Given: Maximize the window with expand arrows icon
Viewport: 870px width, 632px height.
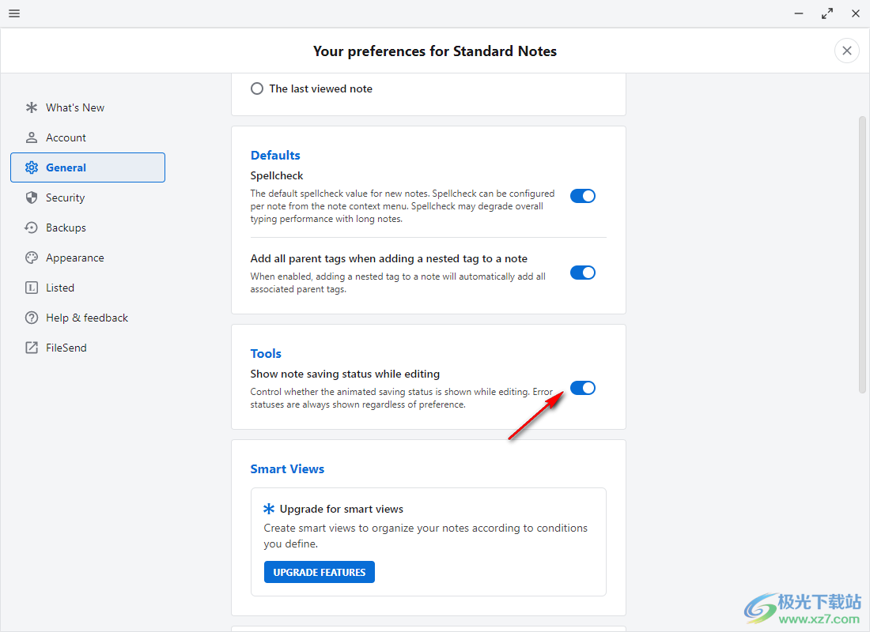Looking at the screenshot, I should (x=827, y=13).
